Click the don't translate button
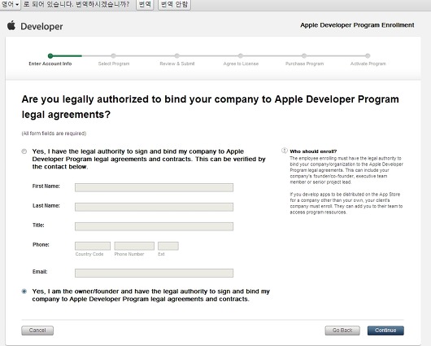This screenshot has height=346, width=431. tap(174, 4)
